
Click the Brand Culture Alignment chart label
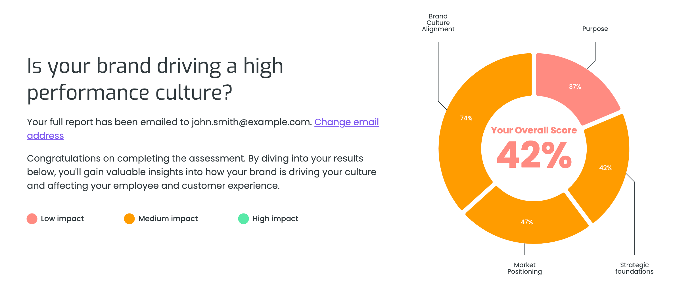coord(438,23)
